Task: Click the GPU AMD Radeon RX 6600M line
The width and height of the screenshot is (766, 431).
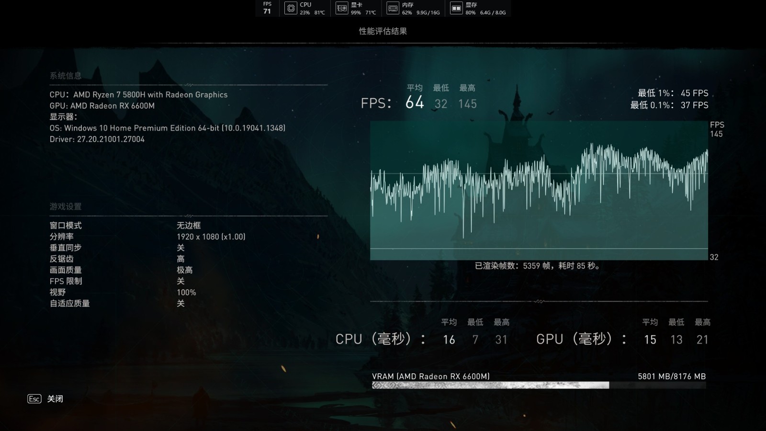Action: pos(102,106)
